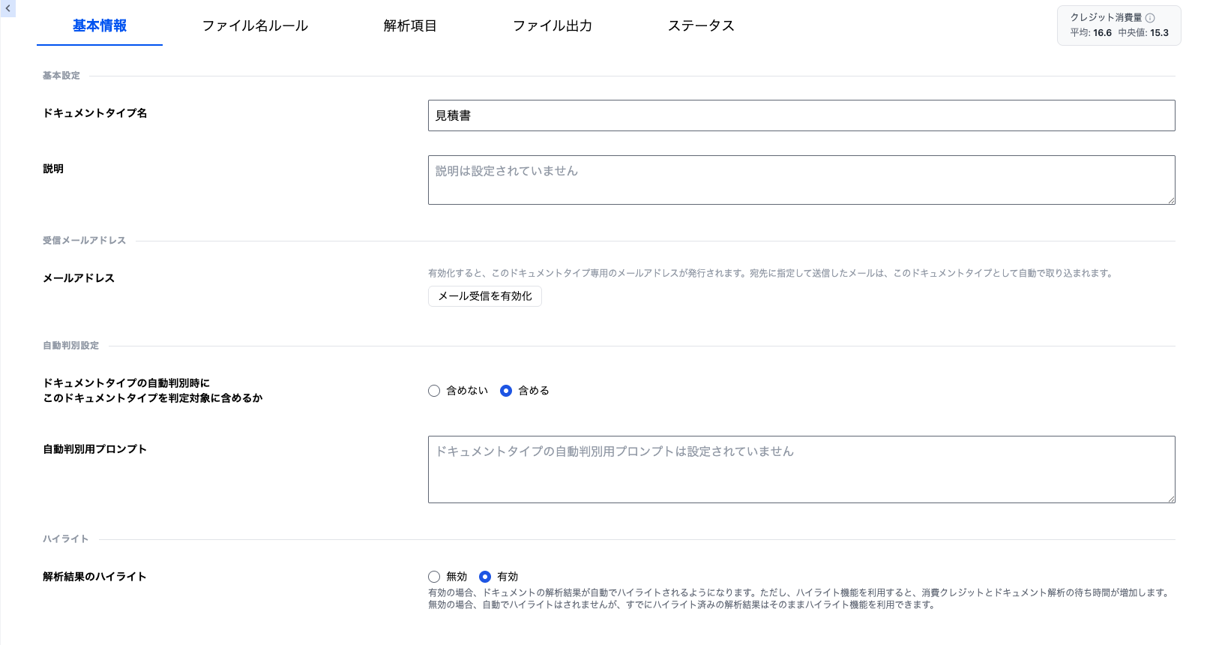Click the 平均: 16.6 value
1216x645 pixels.
coord(1091,33)
